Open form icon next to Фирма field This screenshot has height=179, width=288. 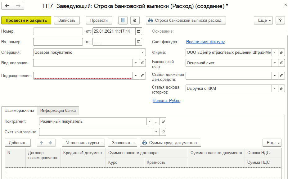tap(281, 53)
